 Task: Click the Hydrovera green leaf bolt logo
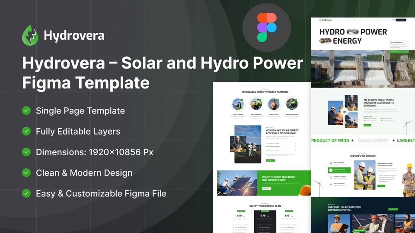[x=30, y=35]
